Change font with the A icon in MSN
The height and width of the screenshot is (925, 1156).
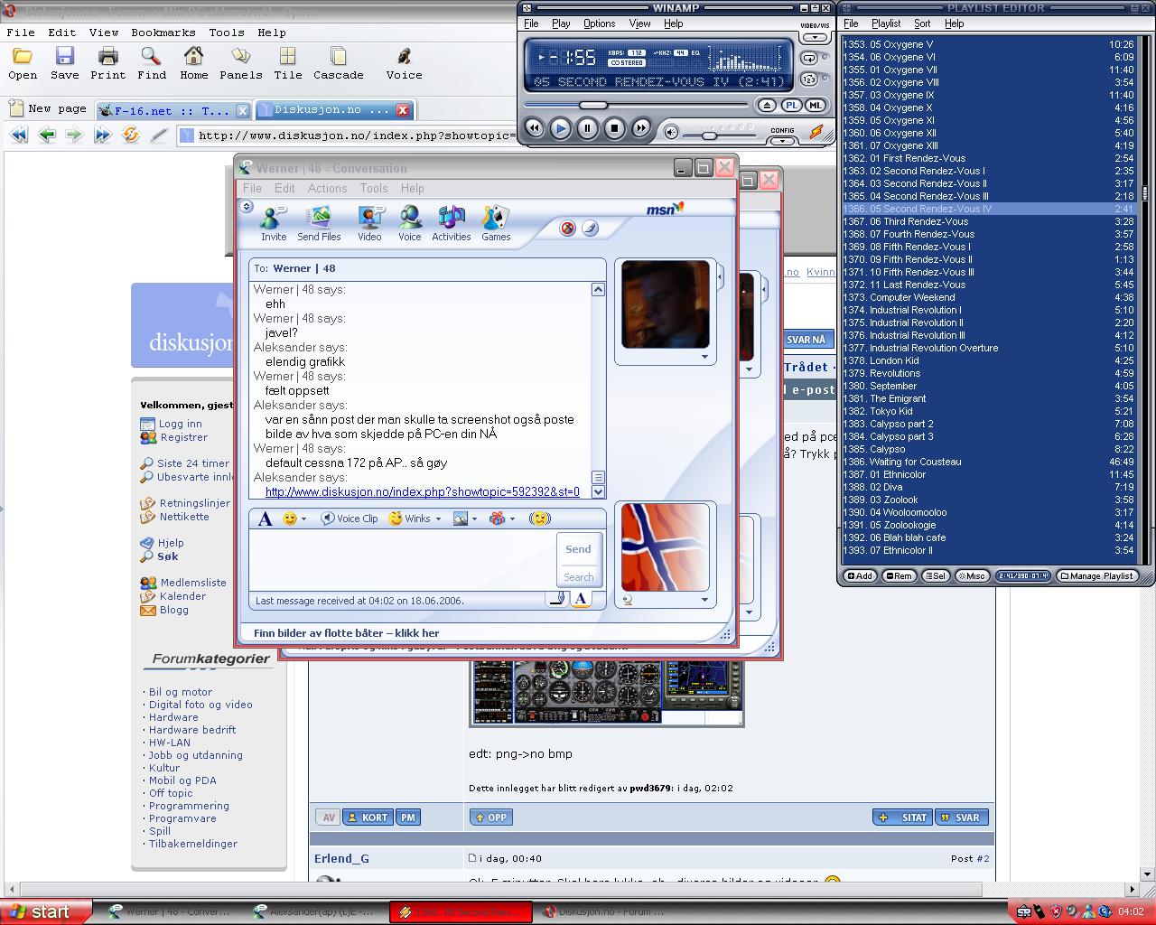[x=265, y=519]
